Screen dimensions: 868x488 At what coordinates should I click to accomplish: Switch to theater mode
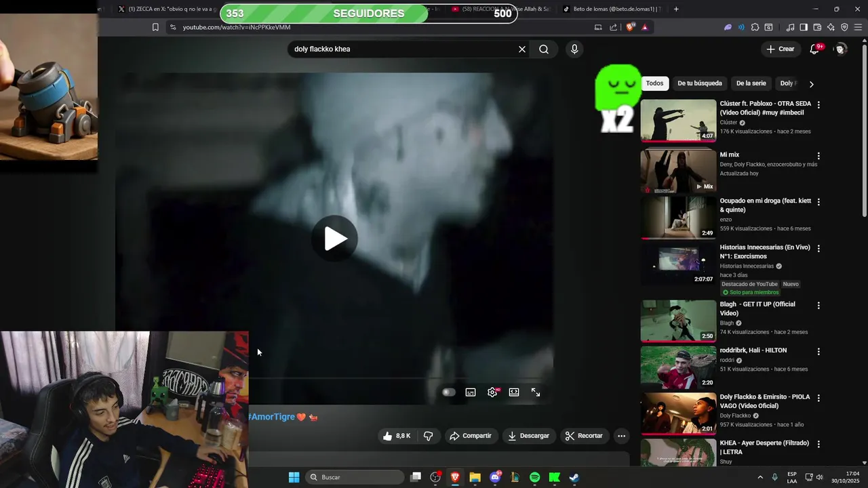pos(514,392)
